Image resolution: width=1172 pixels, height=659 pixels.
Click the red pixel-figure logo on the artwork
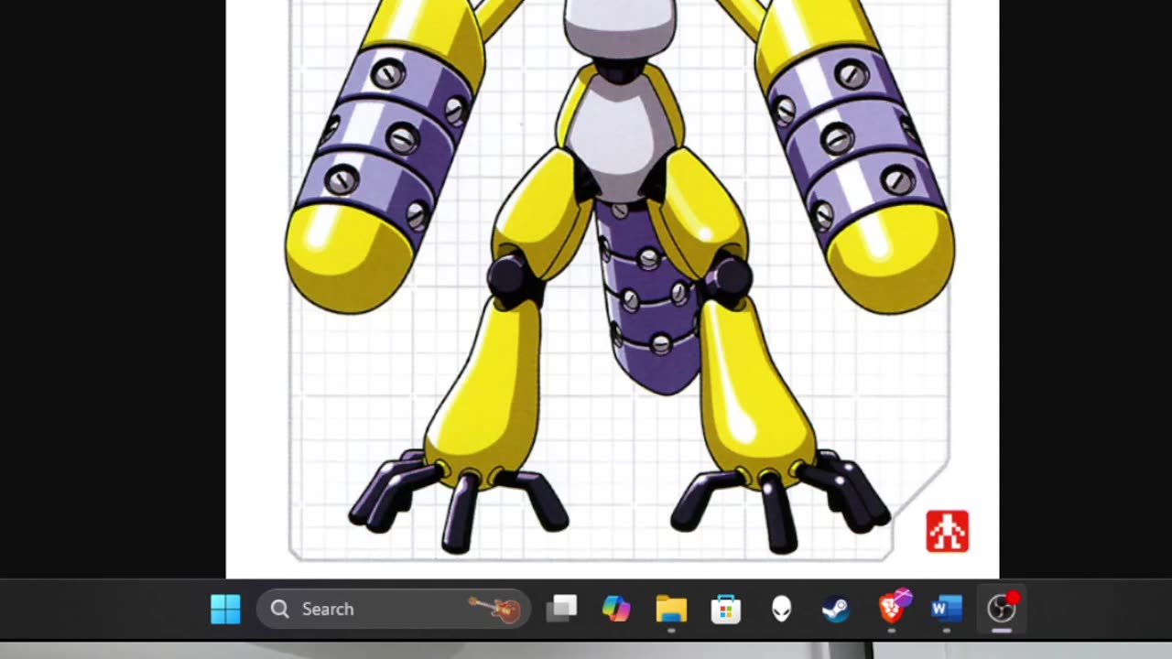coord(948,532)
